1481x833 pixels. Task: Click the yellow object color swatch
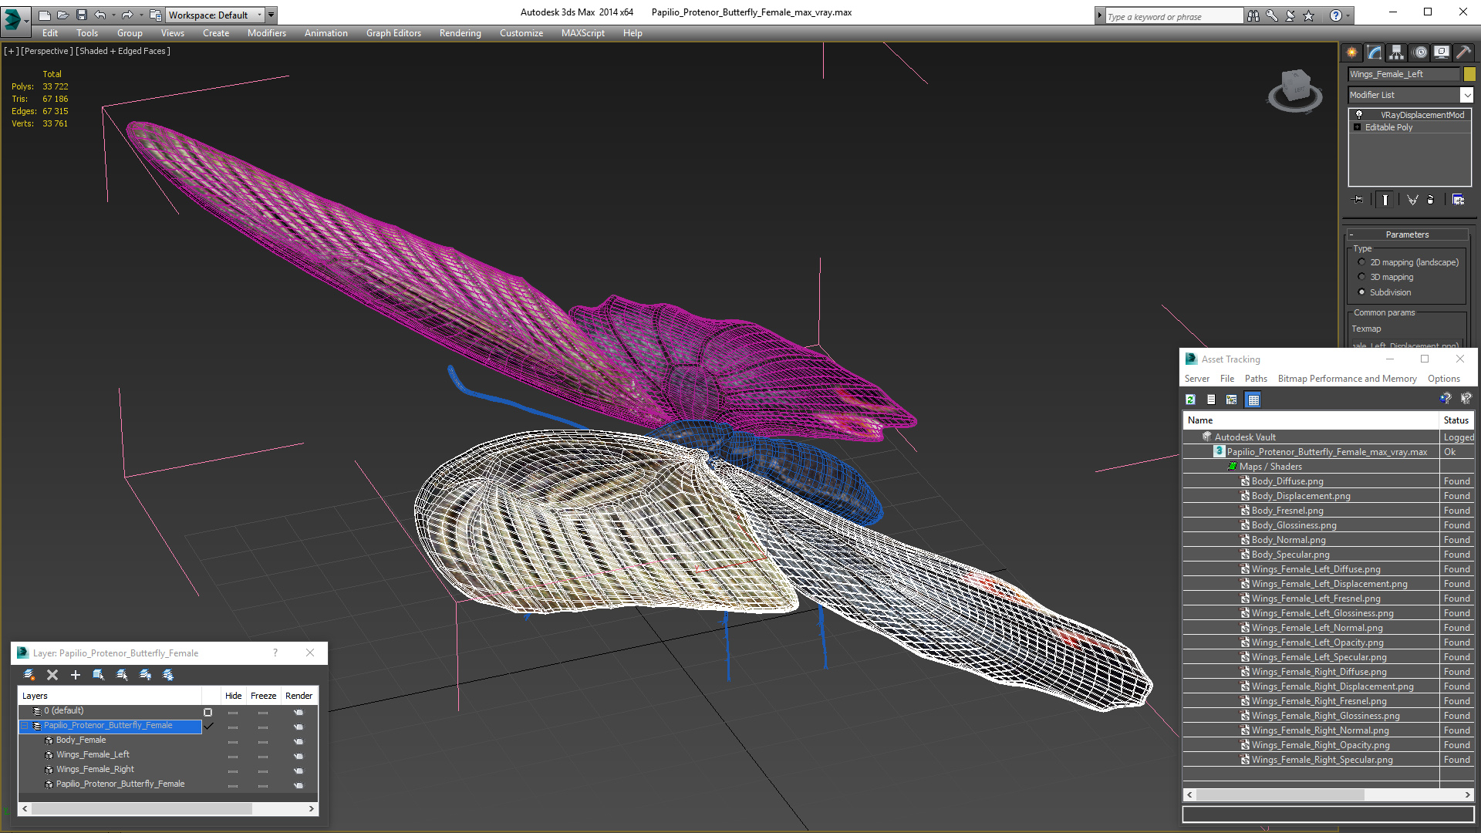coord(1469,74)
